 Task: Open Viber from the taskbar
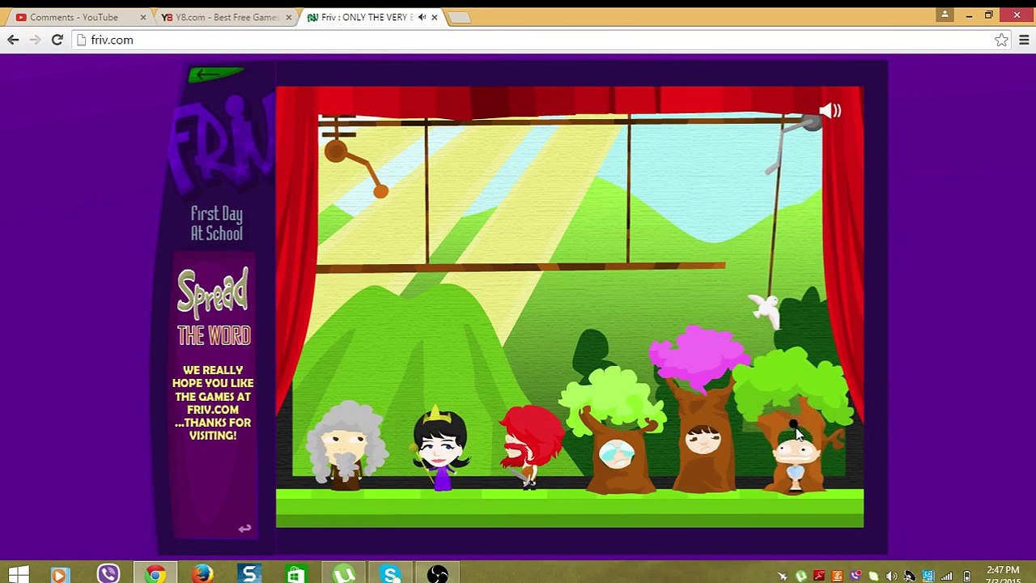point(108,575)
